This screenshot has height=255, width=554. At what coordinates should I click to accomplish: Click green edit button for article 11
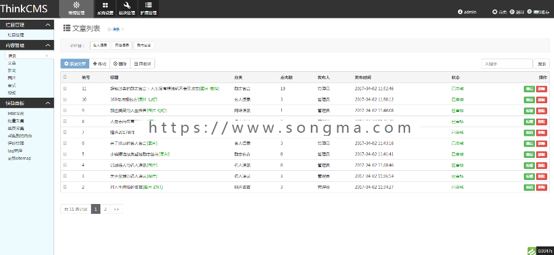tap(529, 89)
